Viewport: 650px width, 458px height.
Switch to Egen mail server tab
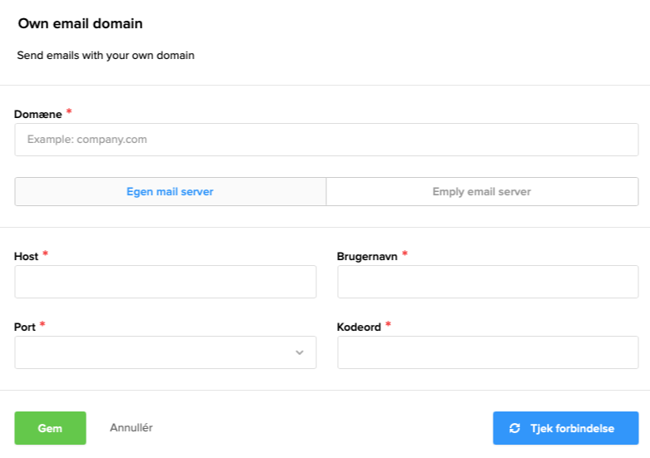coord(170,192)
